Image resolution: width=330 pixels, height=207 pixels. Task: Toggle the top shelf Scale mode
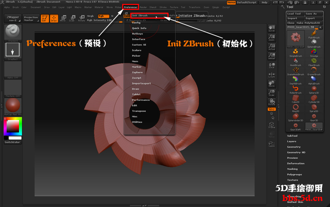[x=72, y=18]
